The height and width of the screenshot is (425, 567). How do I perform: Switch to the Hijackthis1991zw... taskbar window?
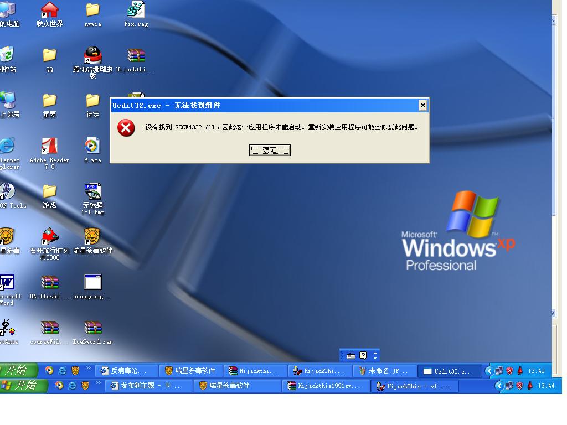[326, 386]
